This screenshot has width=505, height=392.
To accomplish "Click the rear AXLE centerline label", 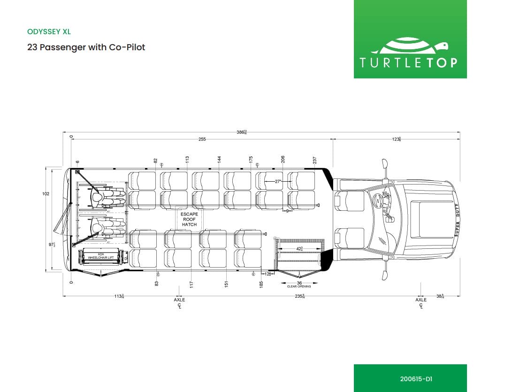I will (179, 302).
